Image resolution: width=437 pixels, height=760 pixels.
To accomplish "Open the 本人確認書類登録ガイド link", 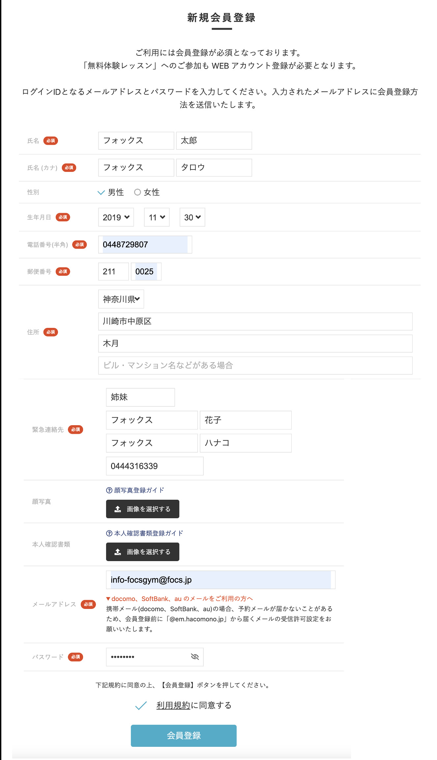I will 149,533.
